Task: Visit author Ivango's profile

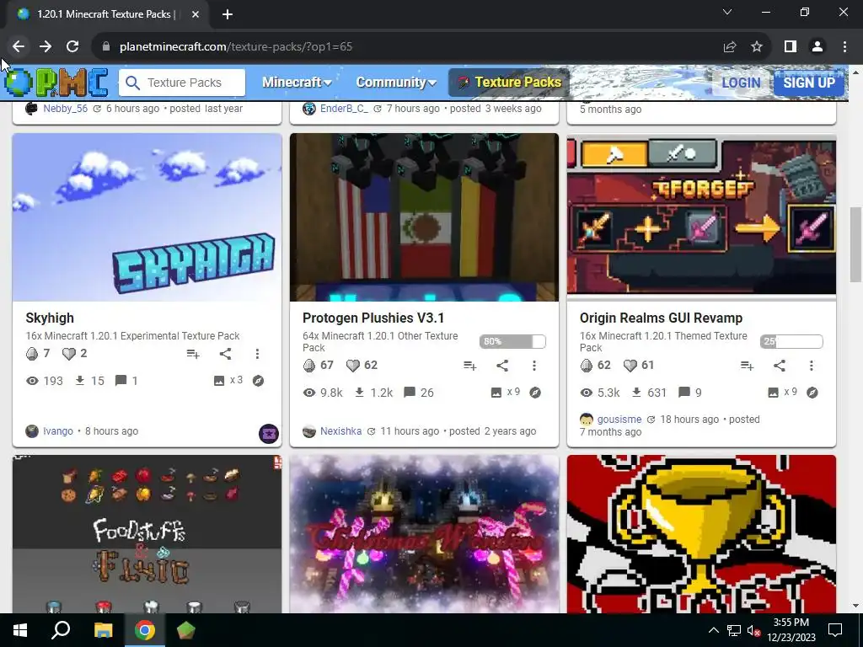Action: click(58, 431)
